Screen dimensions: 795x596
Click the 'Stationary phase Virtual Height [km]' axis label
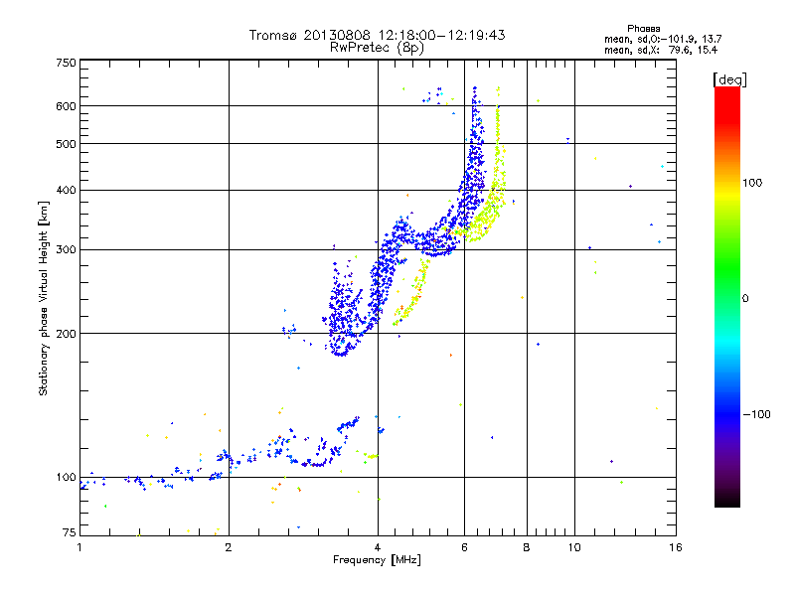[x=44, y=298]
